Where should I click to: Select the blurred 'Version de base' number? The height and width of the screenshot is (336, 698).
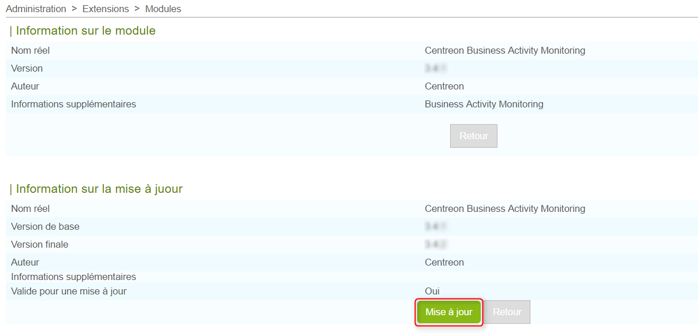click(x=437, y=227)
